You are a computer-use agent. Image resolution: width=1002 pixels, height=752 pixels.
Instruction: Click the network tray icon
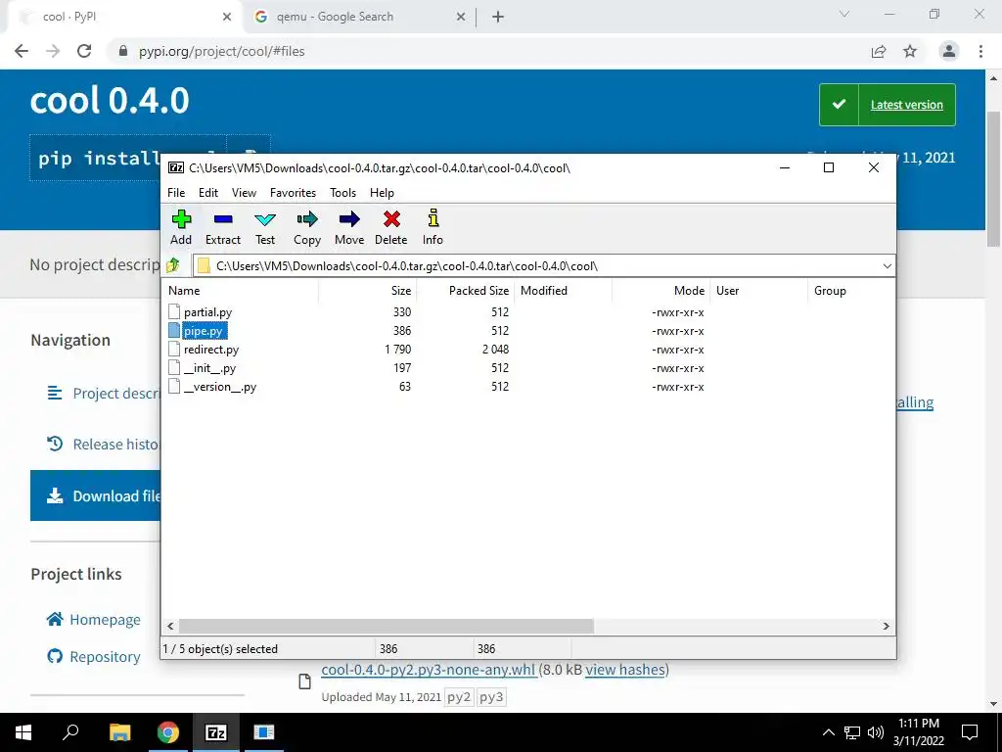pyautogui.click(x=852, y=732)
